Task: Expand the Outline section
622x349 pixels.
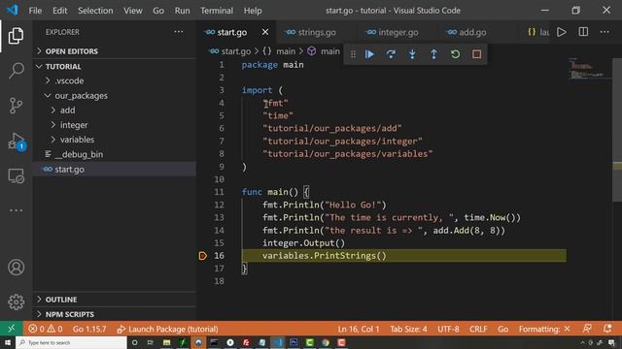Action: 115,300
